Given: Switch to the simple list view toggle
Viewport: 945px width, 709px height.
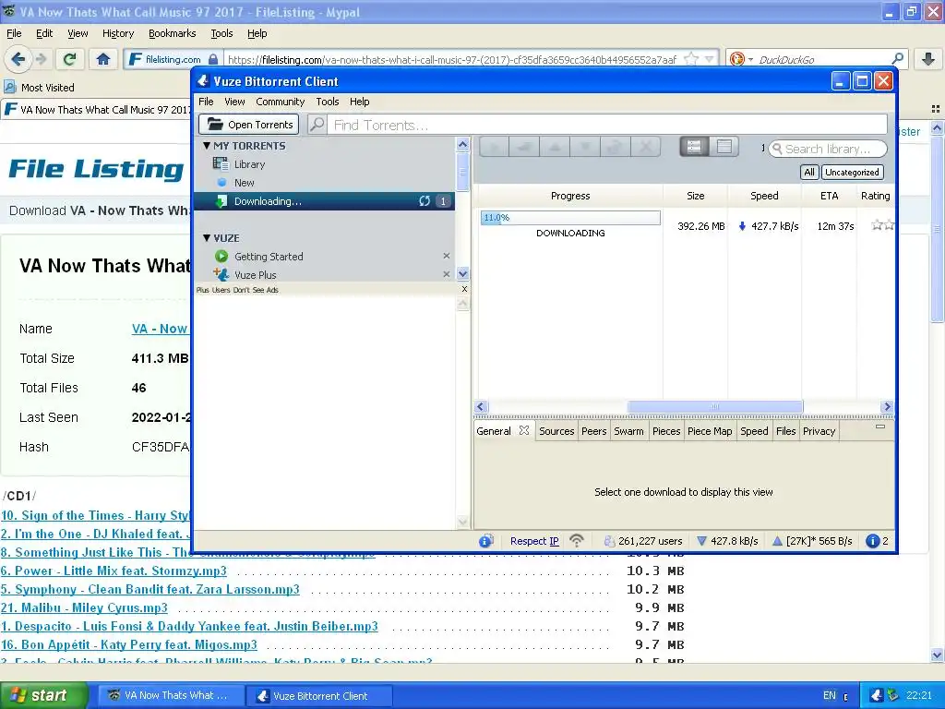Looking at the screenshot, I should 724,147.
